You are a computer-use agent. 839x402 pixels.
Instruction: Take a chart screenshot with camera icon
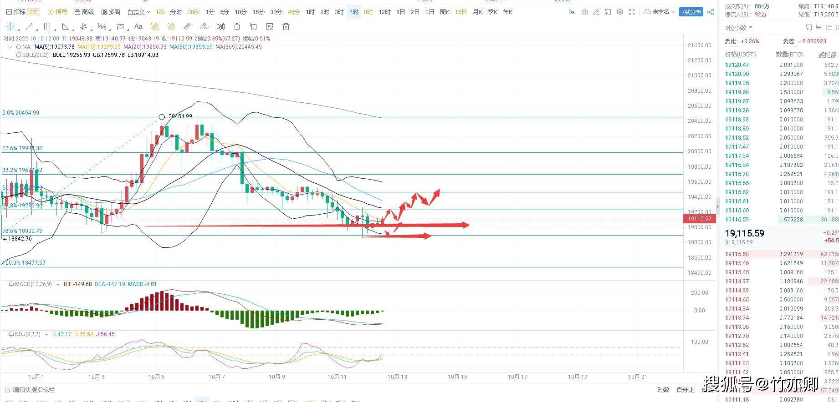click(584, 12)
